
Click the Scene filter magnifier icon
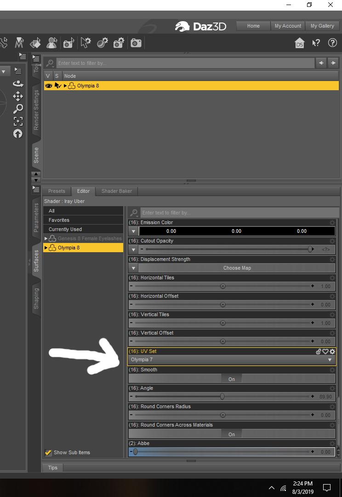(x=50, y=63)
